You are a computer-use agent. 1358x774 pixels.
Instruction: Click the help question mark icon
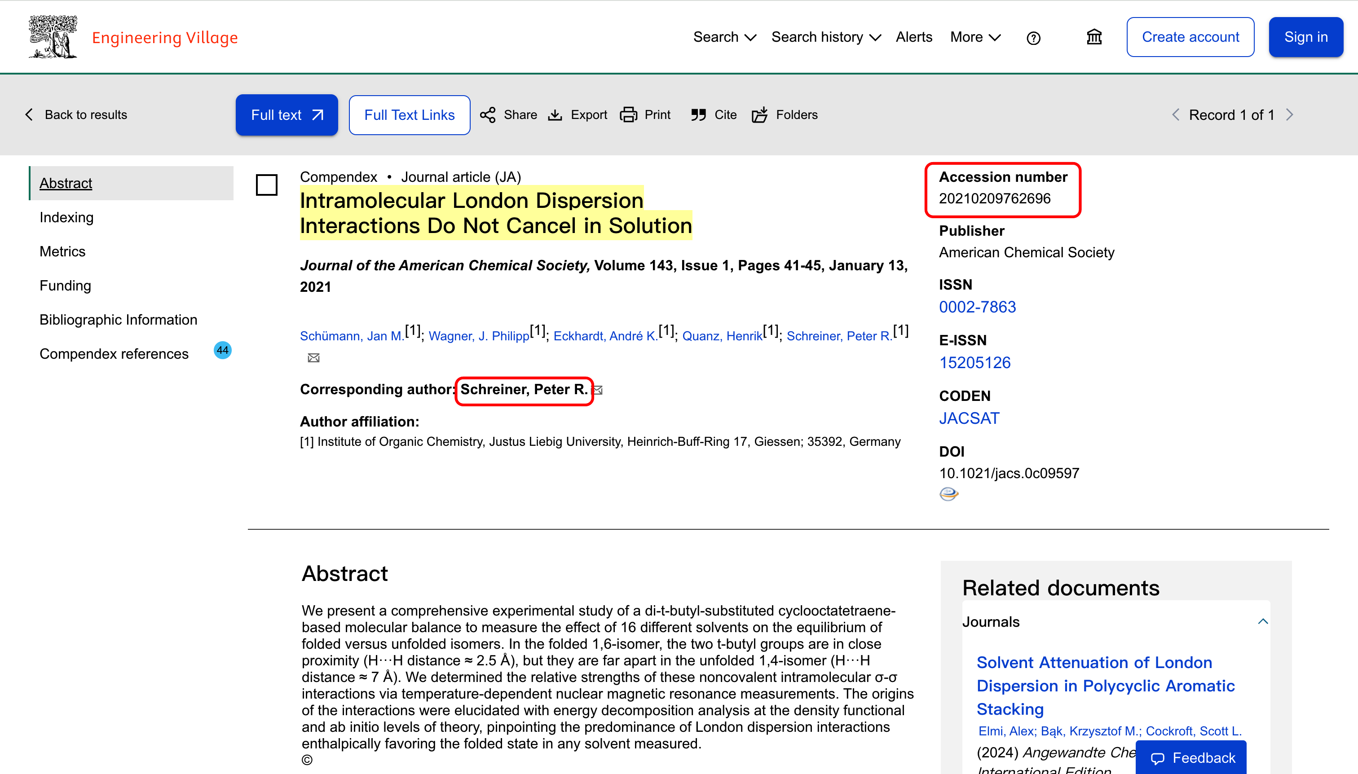(1033, 38)
